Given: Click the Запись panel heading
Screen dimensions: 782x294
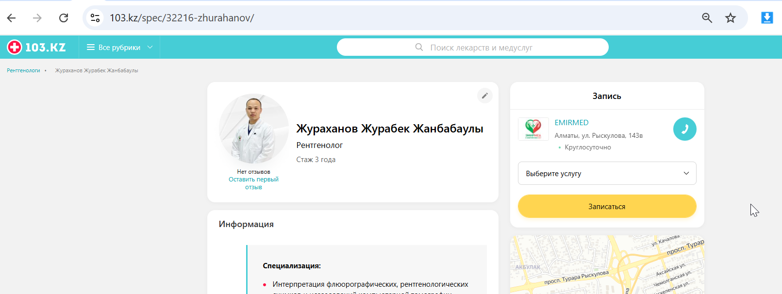Looking at the screenshot, I should click(607, 96).
